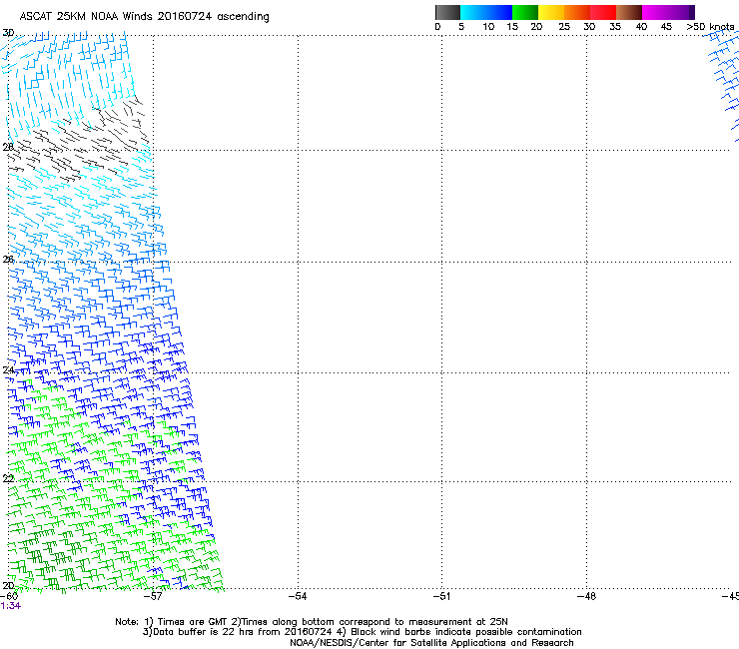Click the latitude label '22' on the left axis
Image resolution: width=739 pixels, height=649 pixels.
pyautogui.click(x=8, y=478)
